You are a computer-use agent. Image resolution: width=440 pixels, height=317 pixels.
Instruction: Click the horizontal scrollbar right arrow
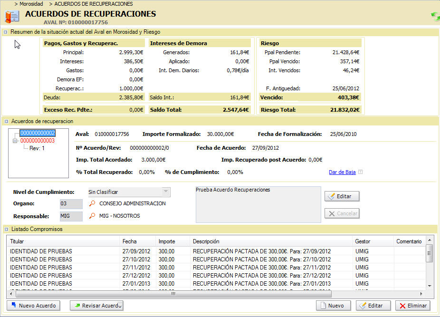coord(421,294)
